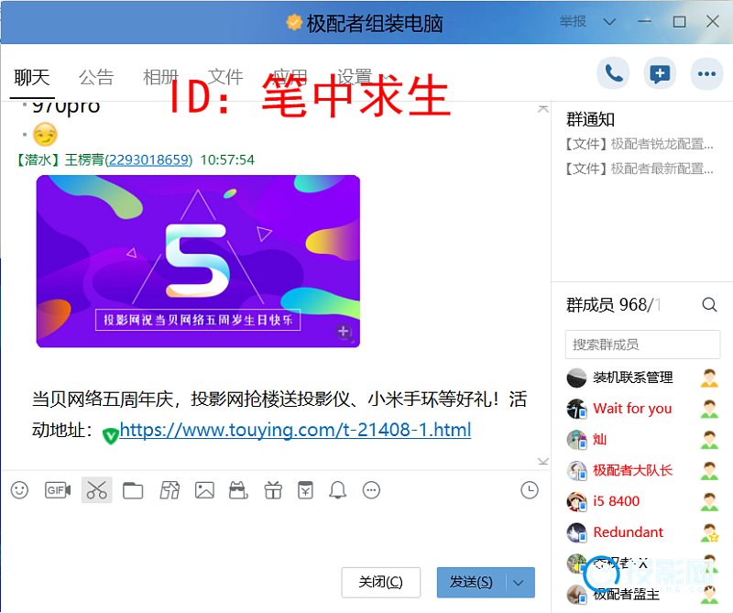Viewport: 733px width, 613px height.
Task: Open more toolbar functions circle icon
Action: 372,490
